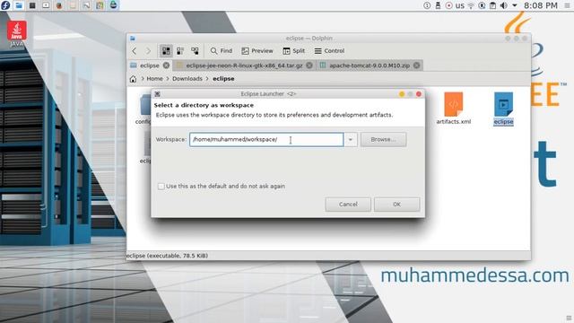
Task: Open the Control menu in Dolphin
Action: tap(329, 51)
